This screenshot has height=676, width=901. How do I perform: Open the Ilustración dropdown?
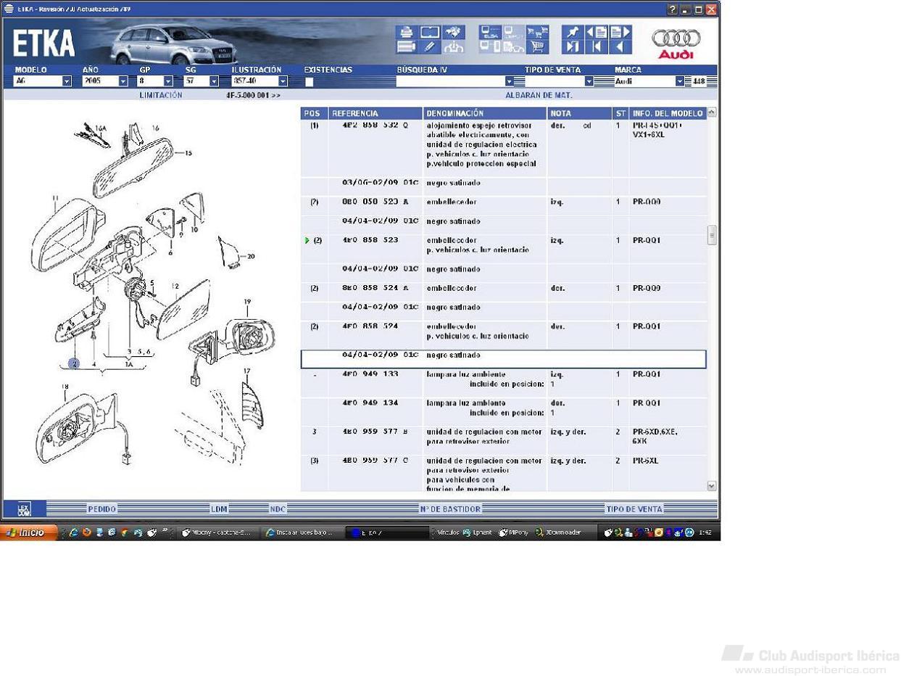pos(283,81)
